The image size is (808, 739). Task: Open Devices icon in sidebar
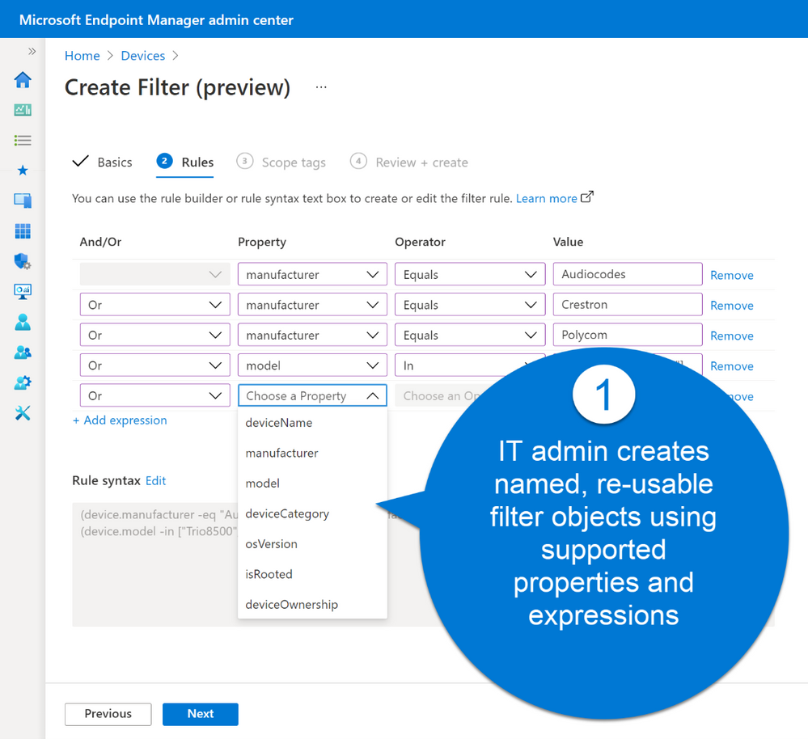click(x=23, y=201)
